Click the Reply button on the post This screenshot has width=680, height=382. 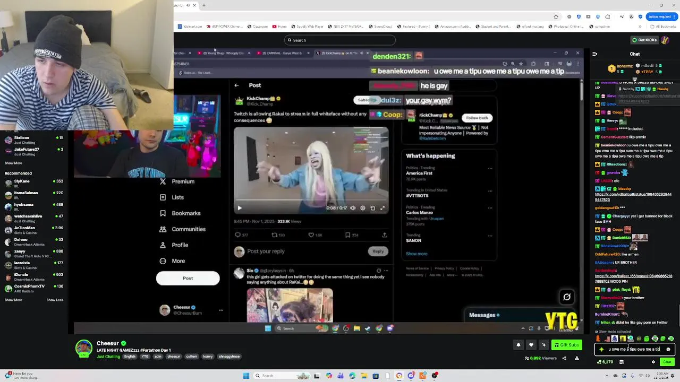click(x=378, y=251)
